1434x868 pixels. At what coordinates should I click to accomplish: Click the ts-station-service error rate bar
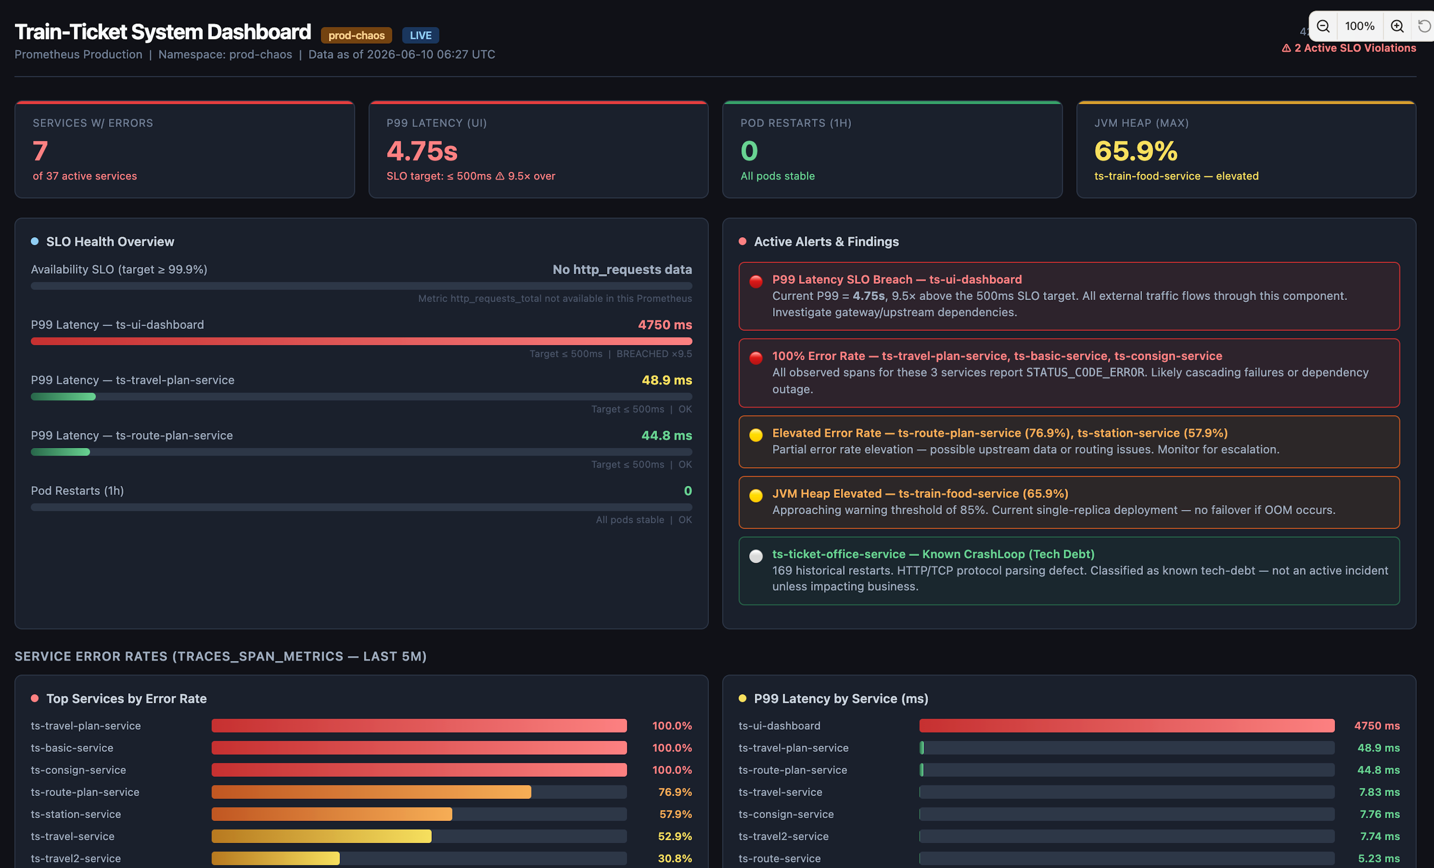[x=419, y=814]
